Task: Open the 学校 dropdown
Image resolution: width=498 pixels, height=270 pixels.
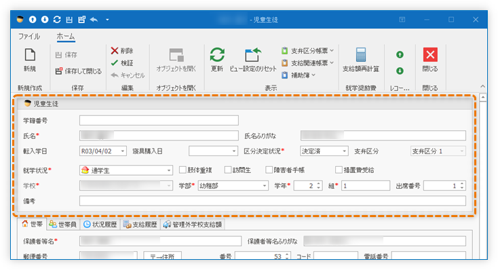Action: (x=169, y=185)
